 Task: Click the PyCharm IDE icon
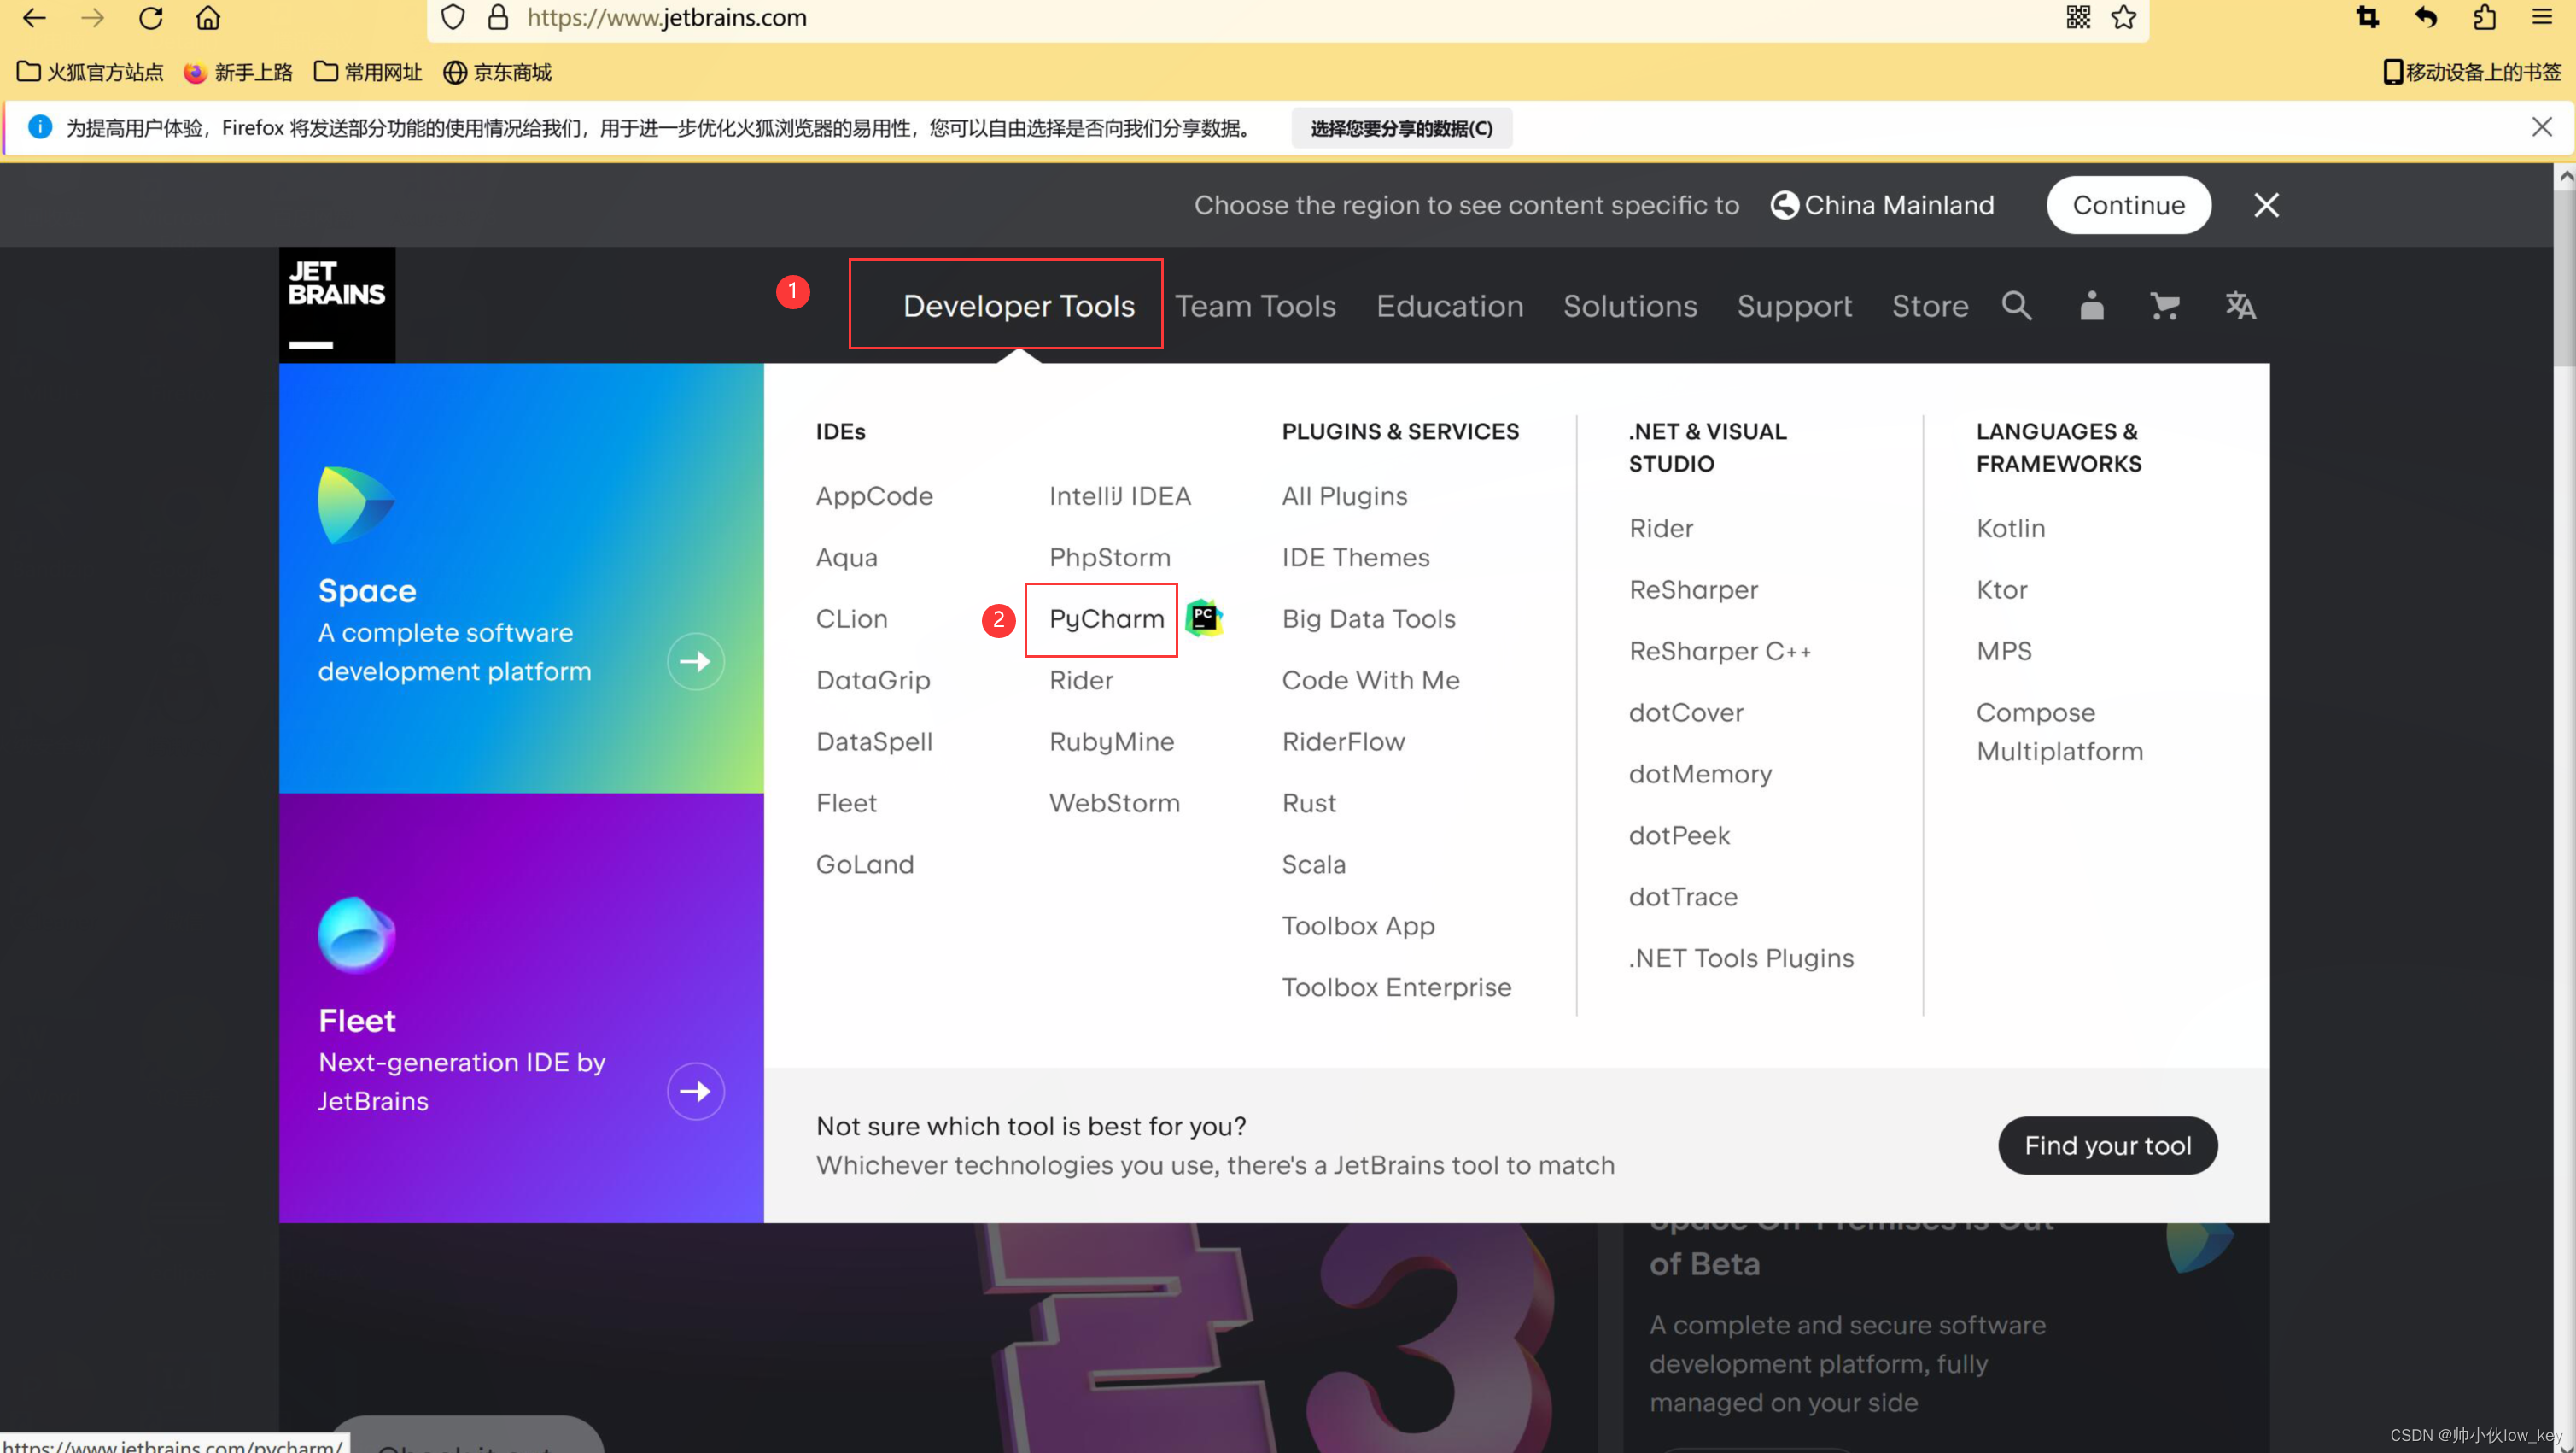click(x=1208, y=618)
